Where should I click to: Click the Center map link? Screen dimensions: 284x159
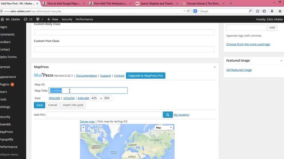(87, 121)
